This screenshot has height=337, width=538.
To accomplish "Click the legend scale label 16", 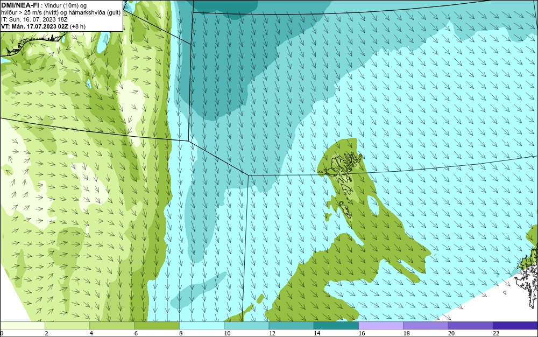I will (x=362, y=333).
